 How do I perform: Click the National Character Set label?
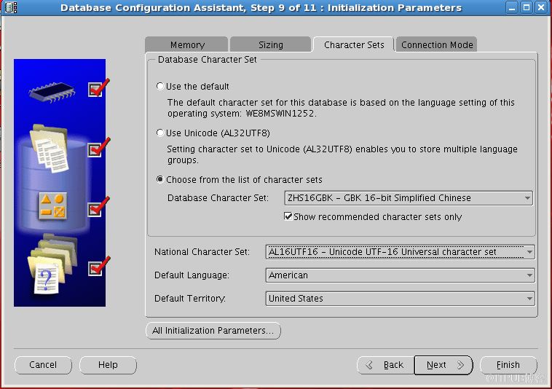point(202,252)
